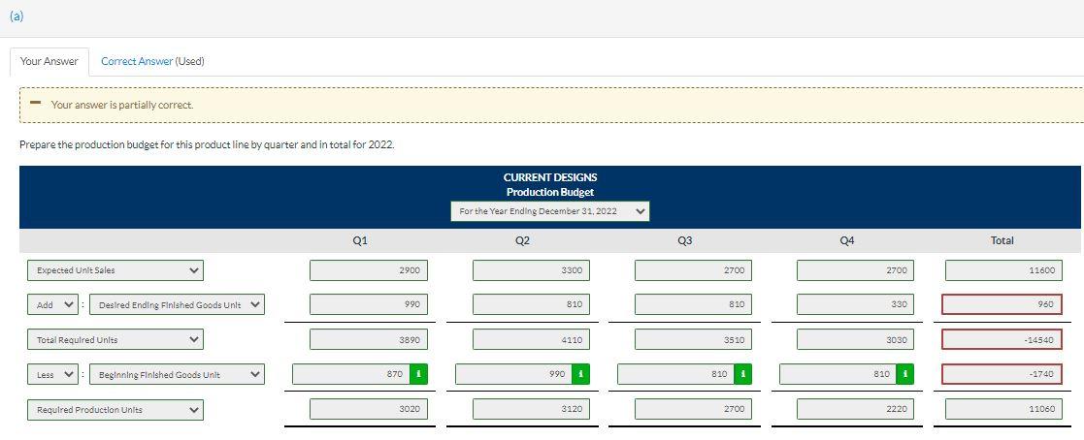Viewport: 1084px width, 440px height.
Task: Select the Q4 required production field 2220
Action: point(855,409)
